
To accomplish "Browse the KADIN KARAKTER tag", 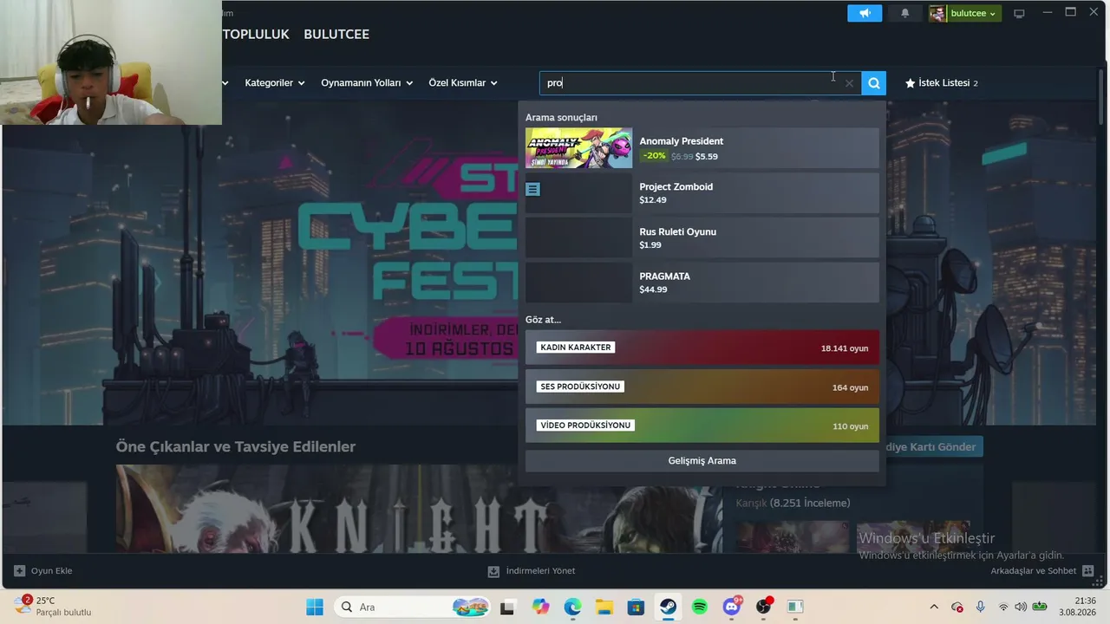I will (x=702, y=348).
